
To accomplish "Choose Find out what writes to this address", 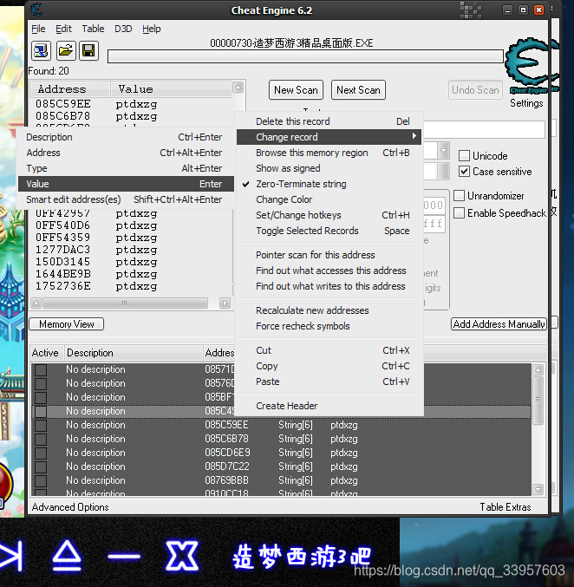I will tap(329, 286).
